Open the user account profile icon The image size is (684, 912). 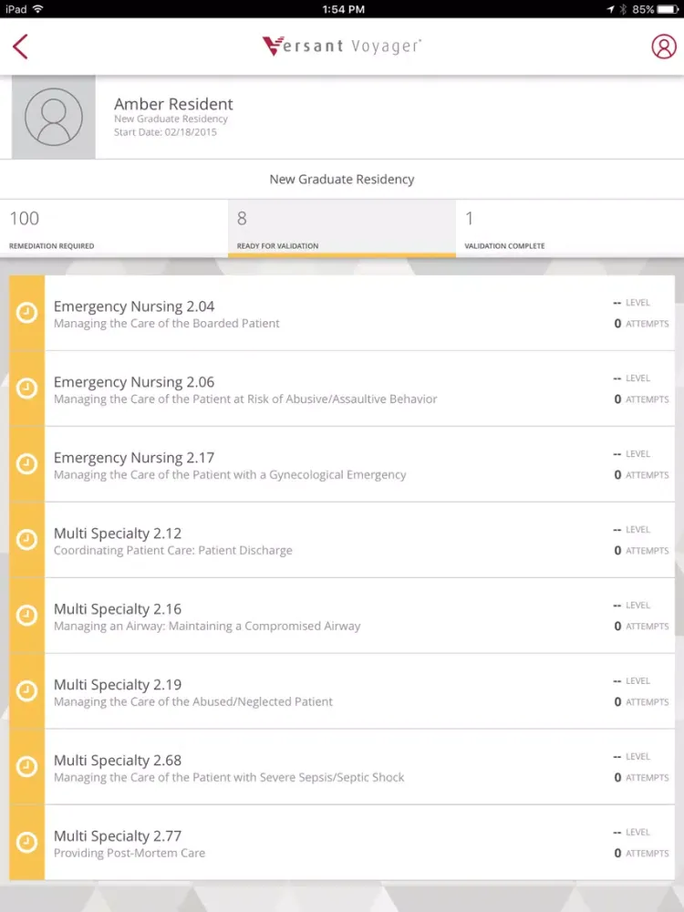663,47
